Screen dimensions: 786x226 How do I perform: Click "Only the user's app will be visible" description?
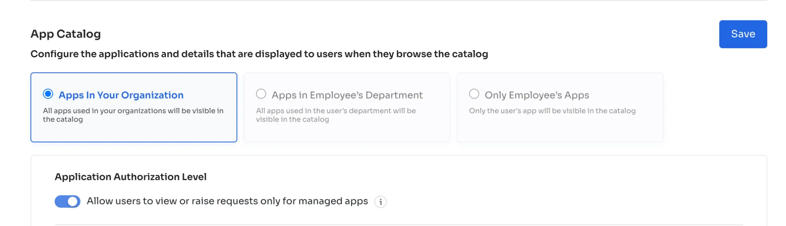[x=552, y=111]
